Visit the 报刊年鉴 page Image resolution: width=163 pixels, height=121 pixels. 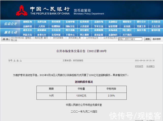pyautogui.click(x=156, y=30)
